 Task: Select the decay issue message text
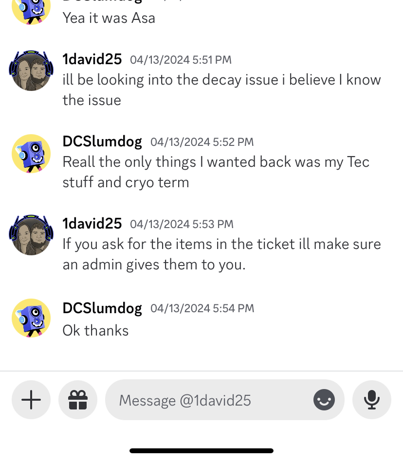(222, 90)
